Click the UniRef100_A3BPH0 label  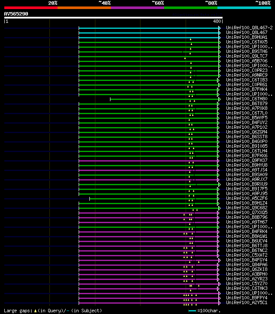pos(247,274)
